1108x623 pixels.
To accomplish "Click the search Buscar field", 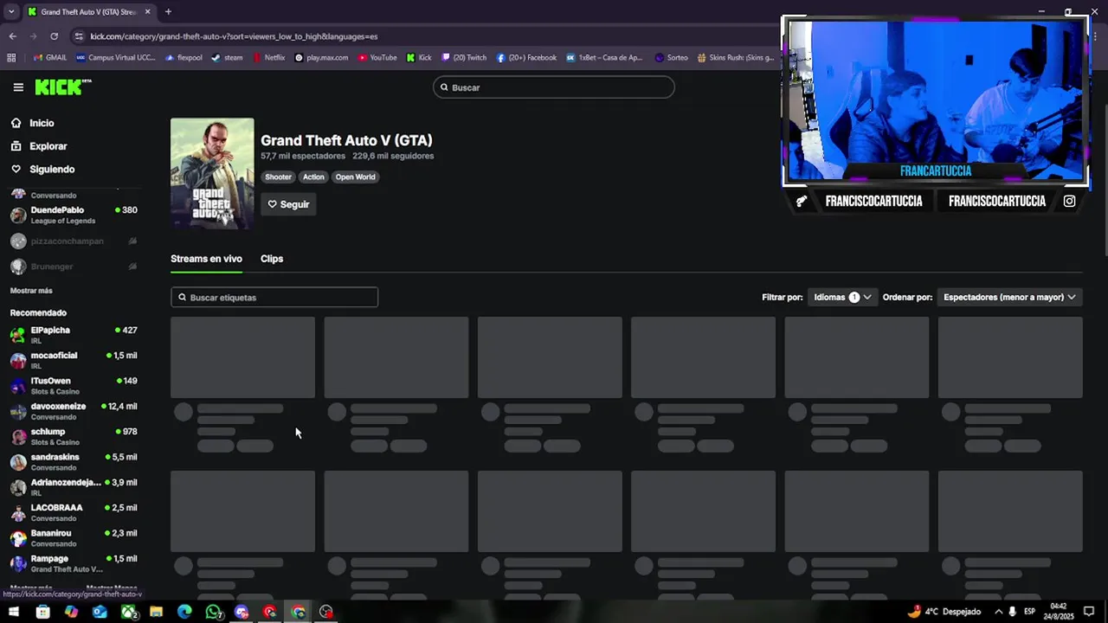I will pos(554,87).
